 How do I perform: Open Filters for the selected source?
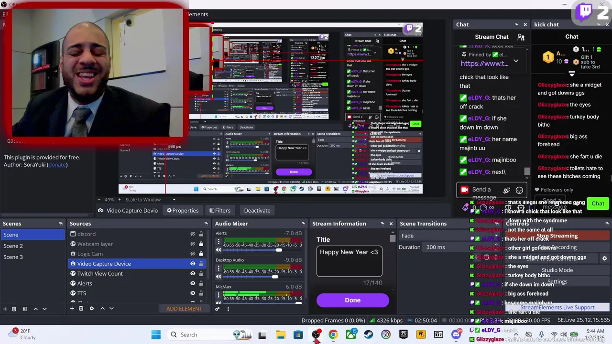[x=219, y=210]
